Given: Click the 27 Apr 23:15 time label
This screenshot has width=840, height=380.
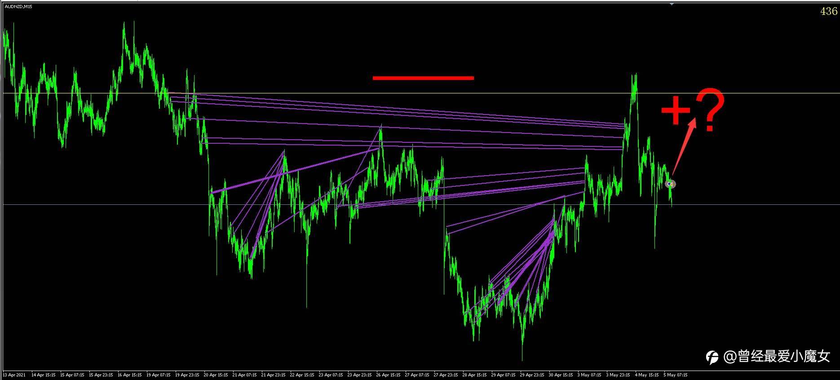Looking at the screenshot, I should (446, 375).
